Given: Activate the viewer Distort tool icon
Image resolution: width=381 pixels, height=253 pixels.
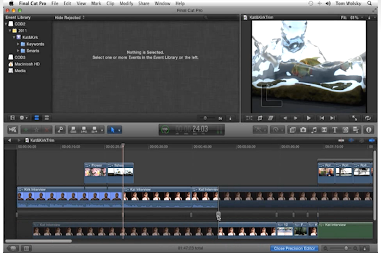Looking at the screenshot, I should 271,118.
